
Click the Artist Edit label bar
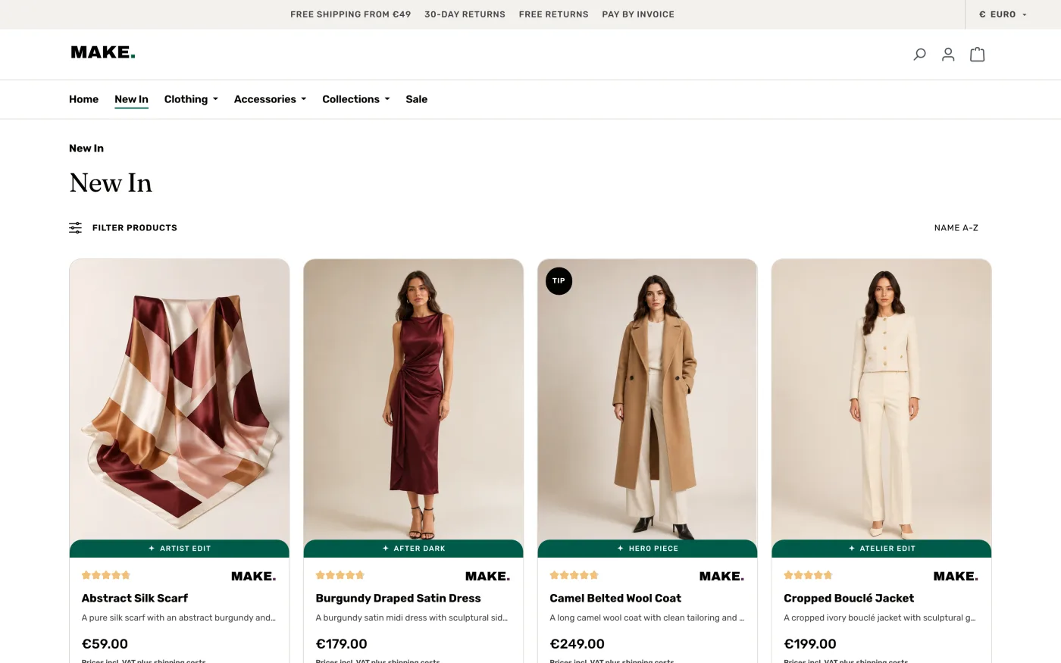pos(180,549)
